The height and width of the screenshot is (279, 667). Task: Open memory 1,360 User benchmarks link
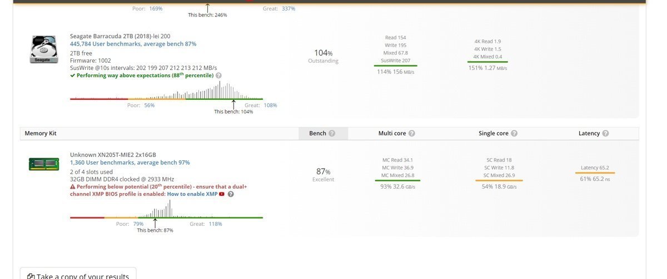click(130, 163)
